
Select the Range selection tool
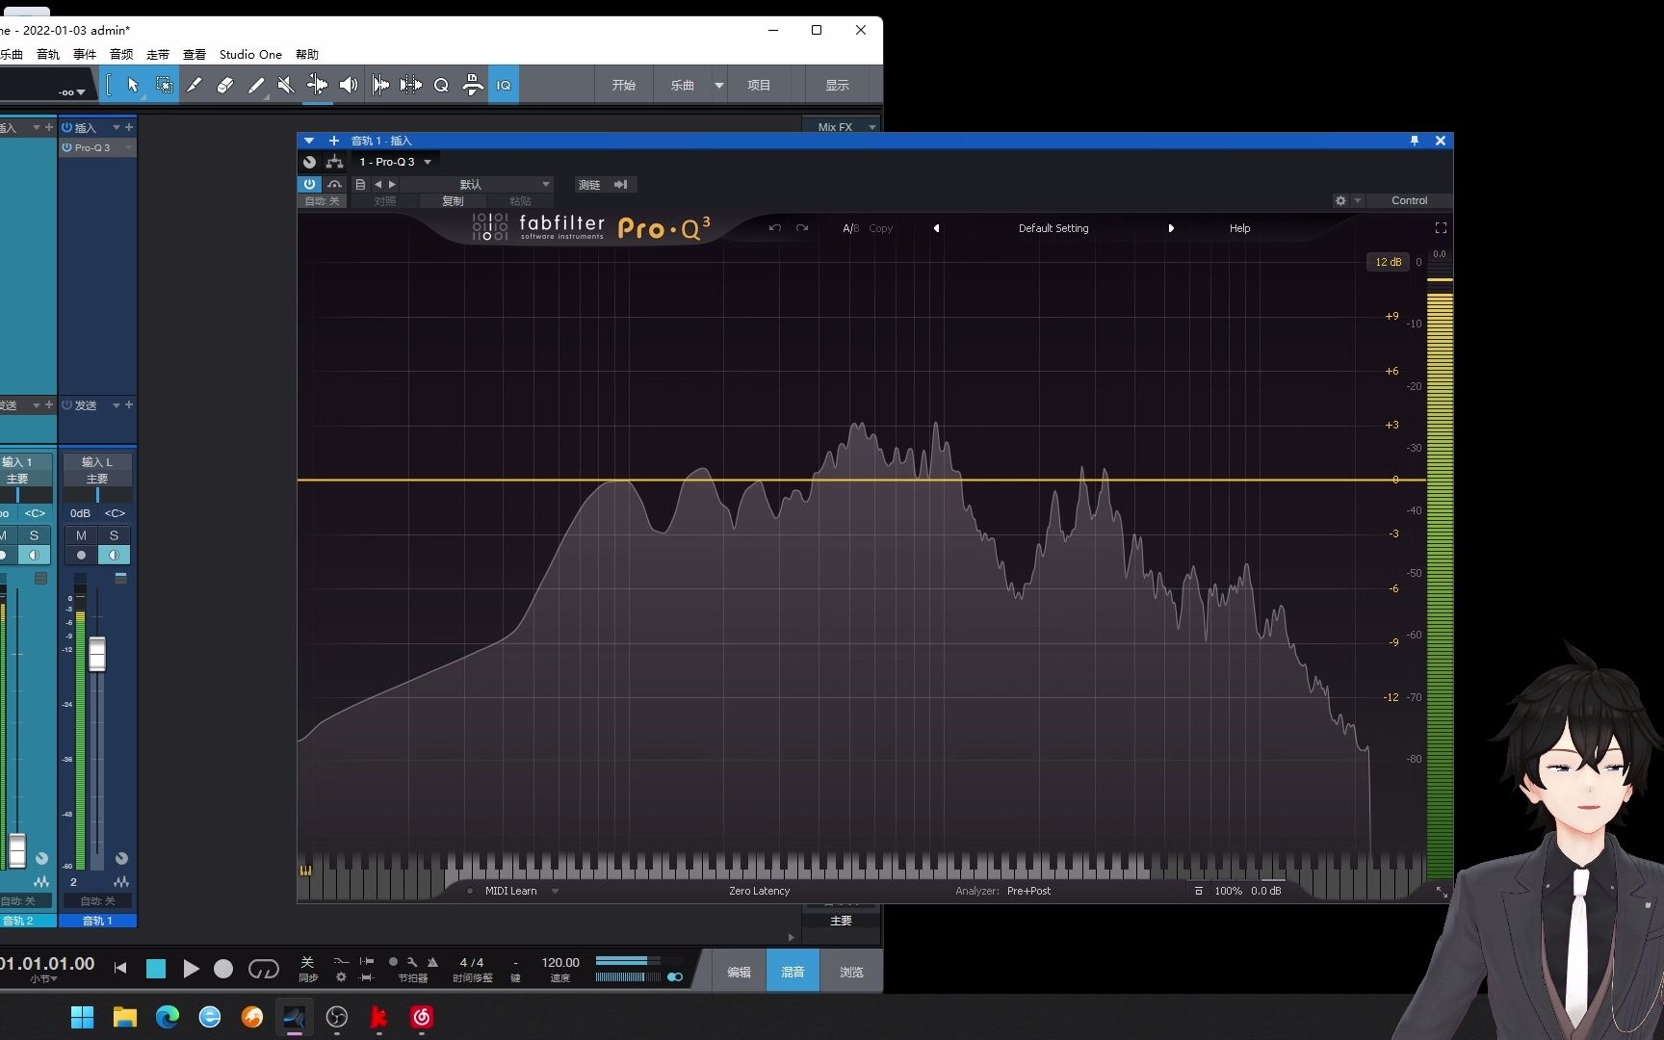click(165, 85)
